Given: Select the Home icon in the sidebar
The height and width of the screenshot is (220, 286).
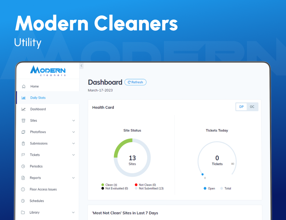Looking at the screenshot, I should [24, 86].
